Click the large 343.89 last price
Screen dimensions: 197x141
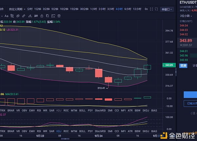coord(186,41)
